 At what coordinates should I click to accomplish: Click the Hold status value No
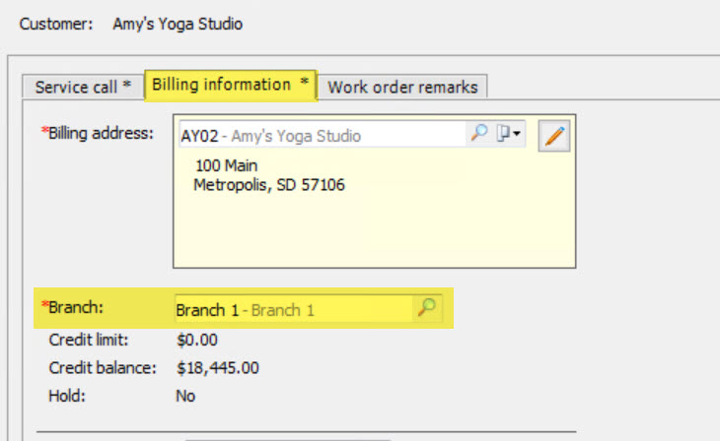pyautogui.click(x=185, y=396)
